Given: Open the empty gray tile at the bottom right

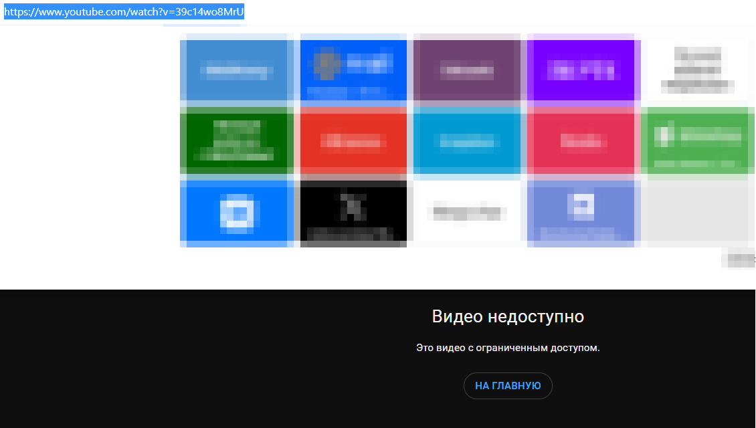Looking at the screenshot, I should click(697, 213).
